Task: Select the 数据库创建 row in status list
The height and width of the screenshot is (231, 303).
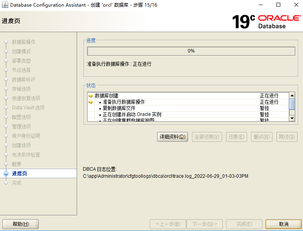Action: point(176,96)
